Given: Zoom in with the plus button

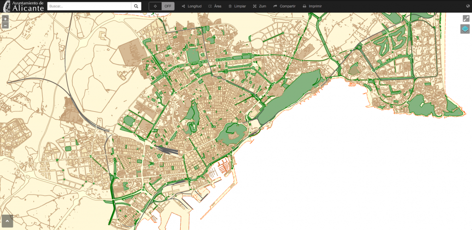Looking at the screenshot, I should pos(5,19).
